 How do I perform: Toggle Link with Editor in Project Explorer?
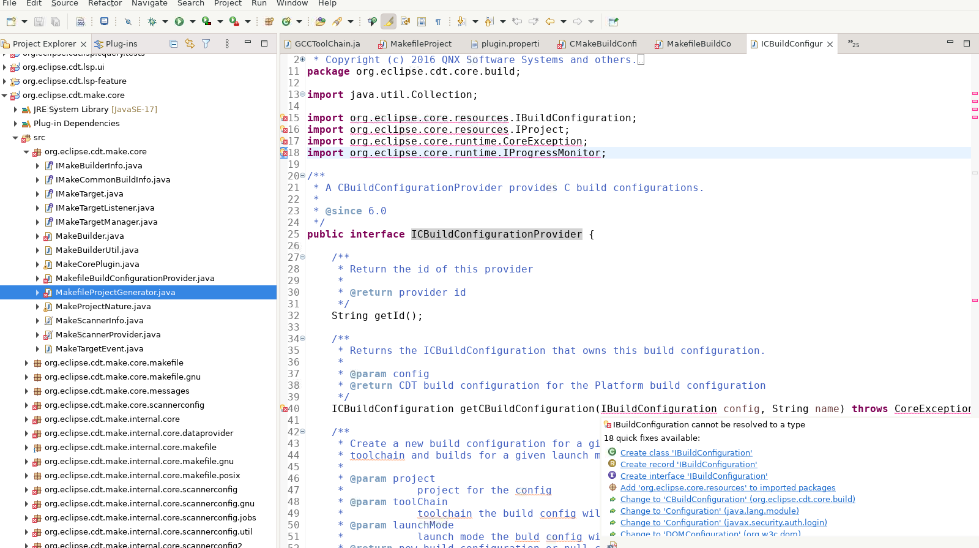click(x=190, y=43)
